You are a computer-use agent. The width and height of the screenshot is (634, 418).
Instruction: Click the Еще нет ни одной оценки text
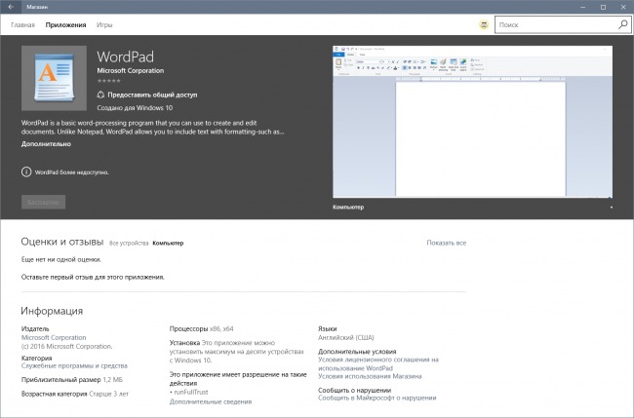(x=61, y=260)
